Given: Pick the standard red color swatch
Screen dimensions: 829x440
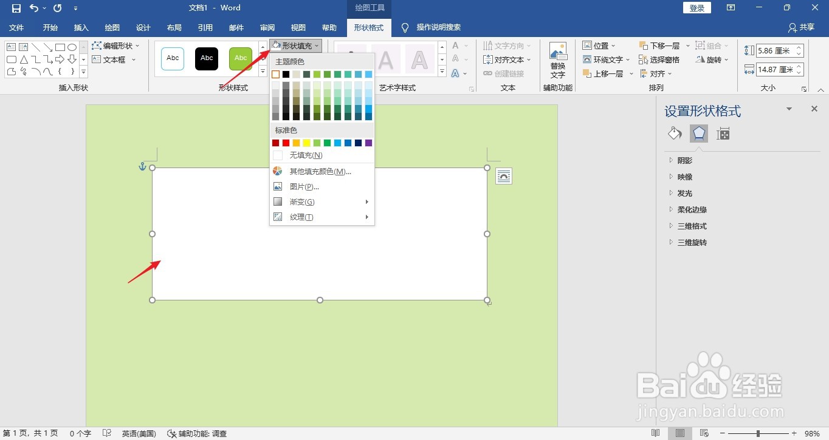Looking at the screenshot, I should pyautogui.click(x=286, y=143).
